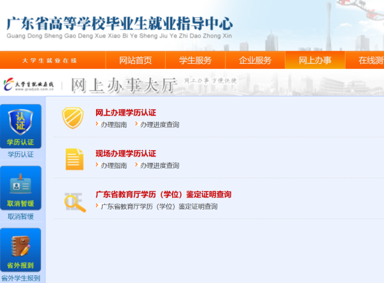Viewport: 384px width, 283px height.
Task: Click the 广东省高等学校毕业生就业指导中心 site title
Action: tap(120, 24)
